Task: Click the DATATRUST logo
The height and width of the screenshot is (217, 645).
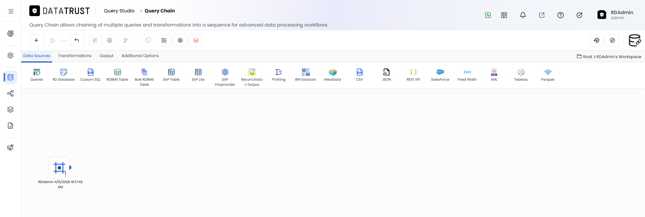Action: (x=60, y=11)
